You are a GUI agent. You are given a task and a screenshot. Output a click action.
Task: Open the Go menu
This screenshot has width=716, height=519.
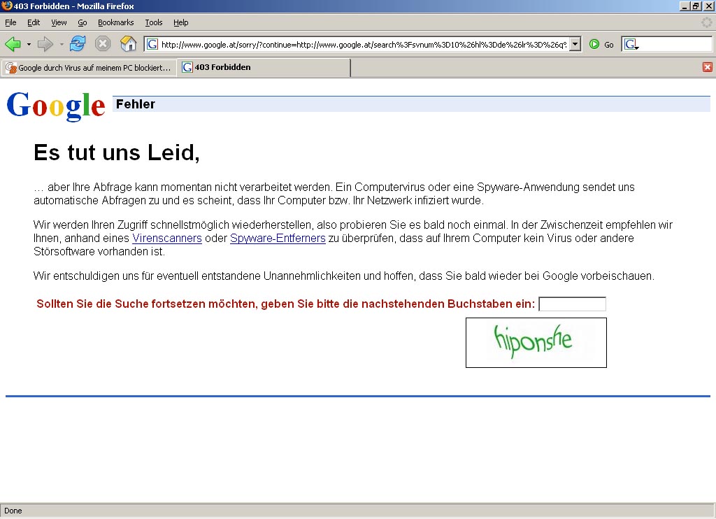point(83,22)
